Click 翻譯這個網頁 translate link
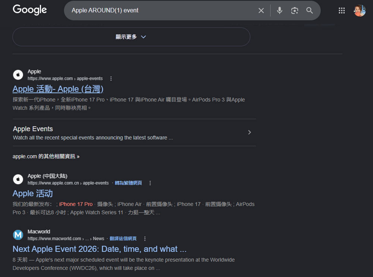 point(123,239)
